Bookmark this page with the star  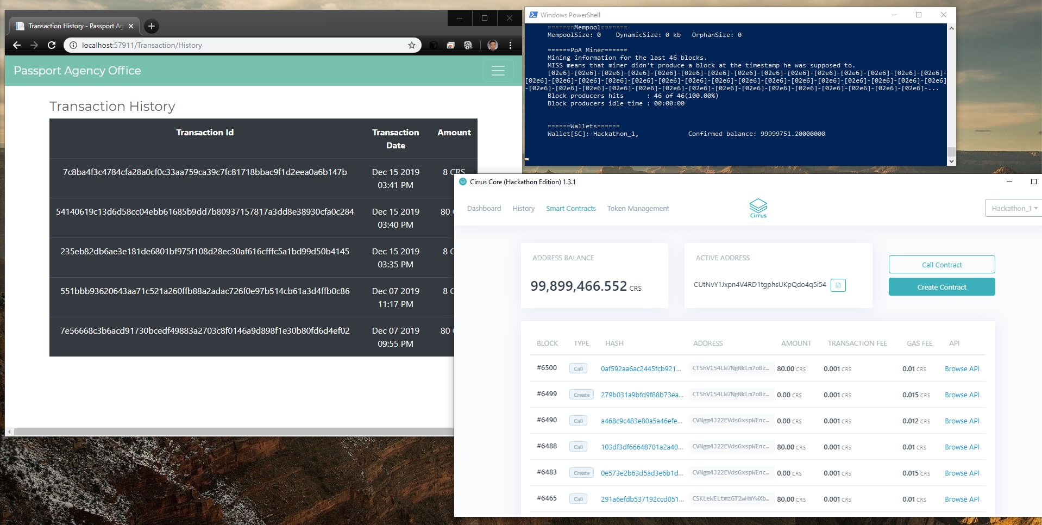[412, 45]
